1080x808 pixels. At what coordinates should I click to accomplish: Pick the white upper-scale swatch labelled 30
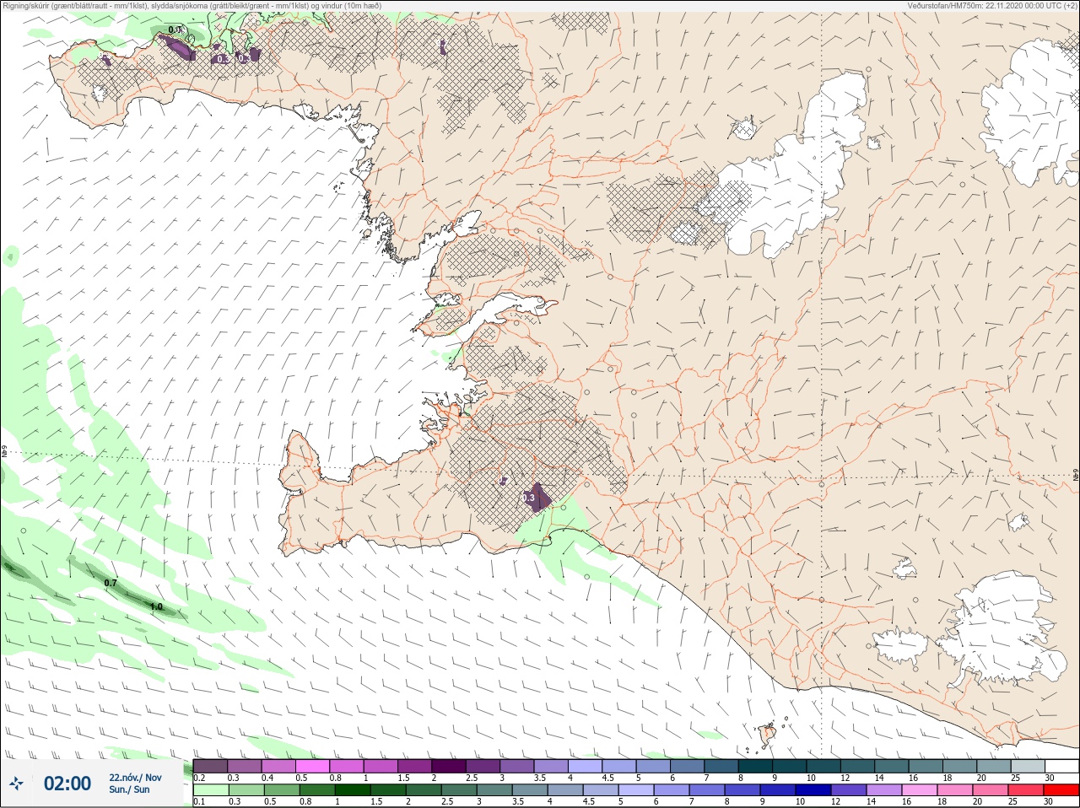point(1061,767)
